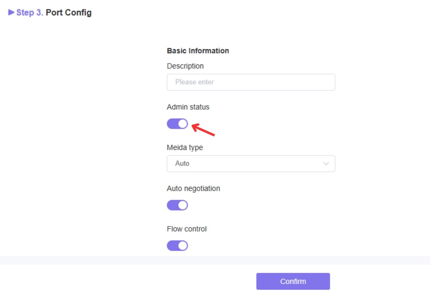Switch off the Flow control toggle
Screen dimensions: 430x292
[177, 246]
